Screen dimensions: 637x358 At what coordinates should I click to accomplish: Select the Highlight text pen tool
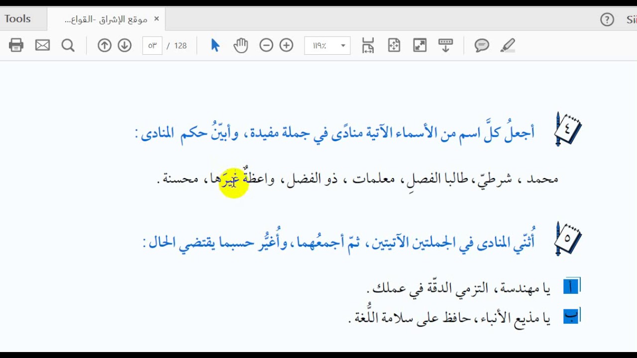coord(508,46)
